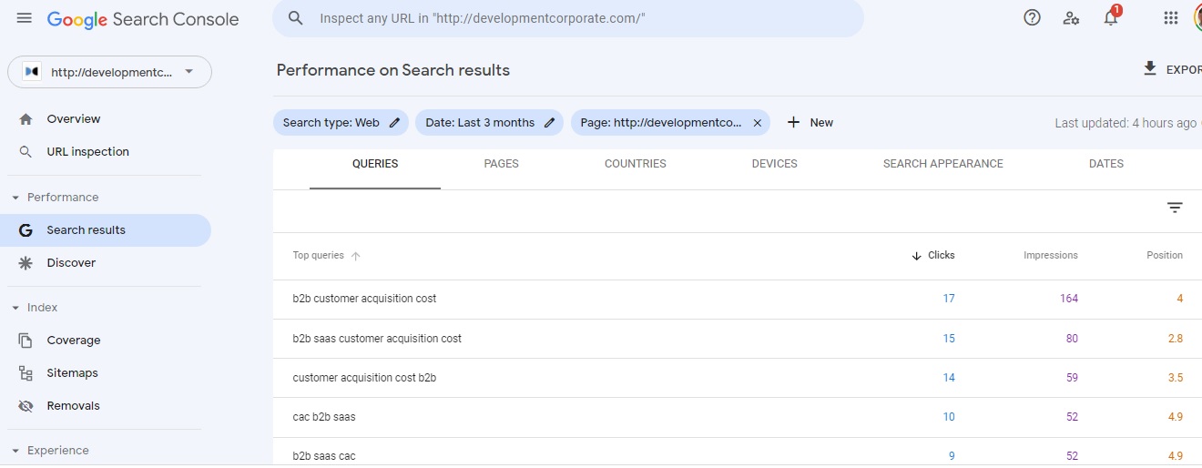The image size is (1202, 468).
Task: Open the main hamburger menu
Action: click(x=25, y=18)
